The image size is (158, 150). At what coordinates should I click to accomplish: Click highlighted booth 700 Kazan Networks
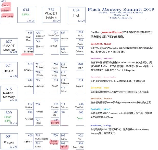54,141
